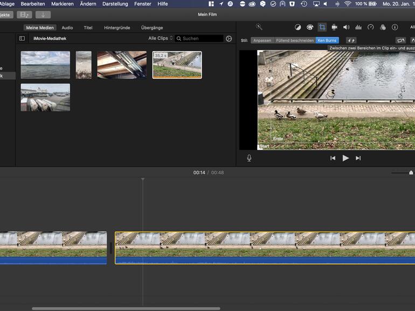Open the color balance tool
This screenshot has height=311, width=415.
[x=298, y=27]
